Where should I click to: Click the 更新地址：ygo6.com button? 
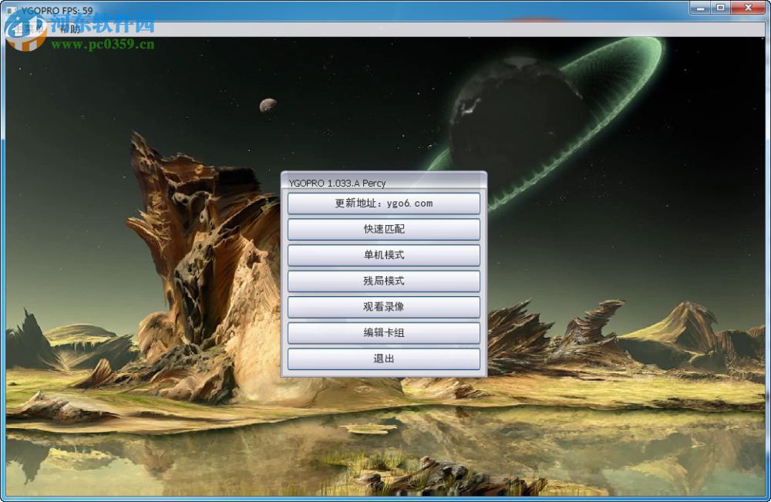point(383,204)
